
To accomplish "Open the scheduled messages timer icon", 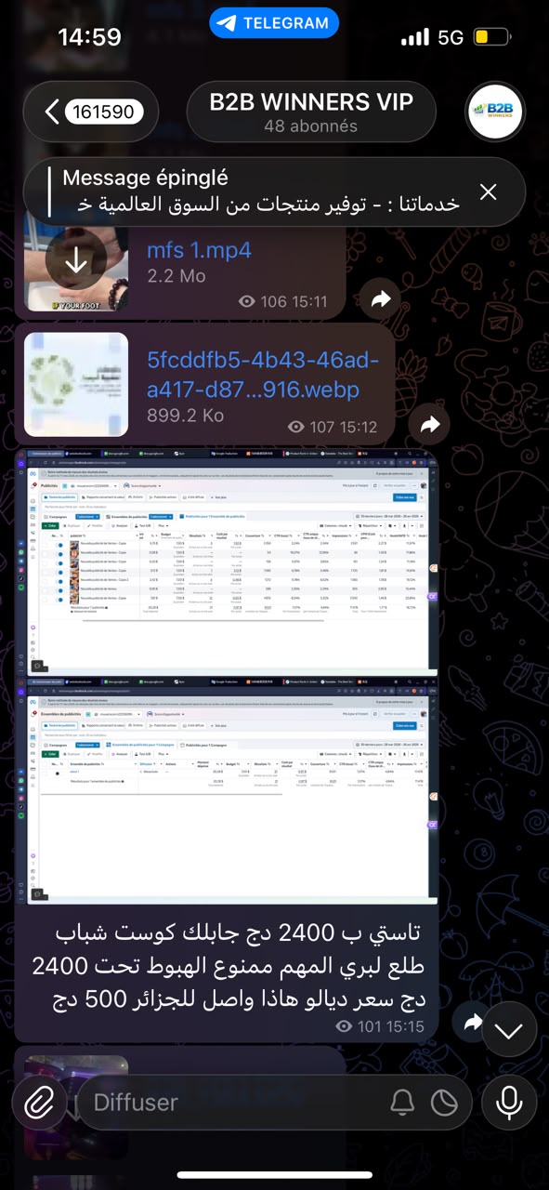I will tap(445, 1103).
